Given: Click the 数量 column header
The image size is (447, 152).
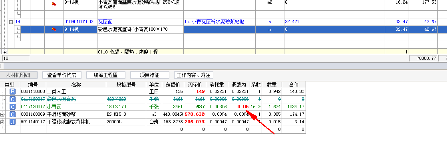Looking at the screenshot, I should click(272, 85).
